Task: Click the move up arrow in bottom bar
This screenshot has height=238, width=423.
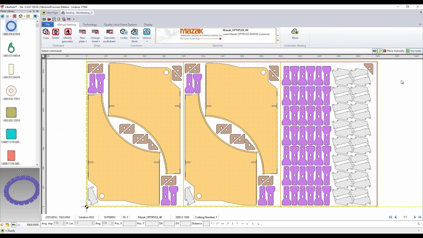Action: pyautogui.click(x=233, y=224)
